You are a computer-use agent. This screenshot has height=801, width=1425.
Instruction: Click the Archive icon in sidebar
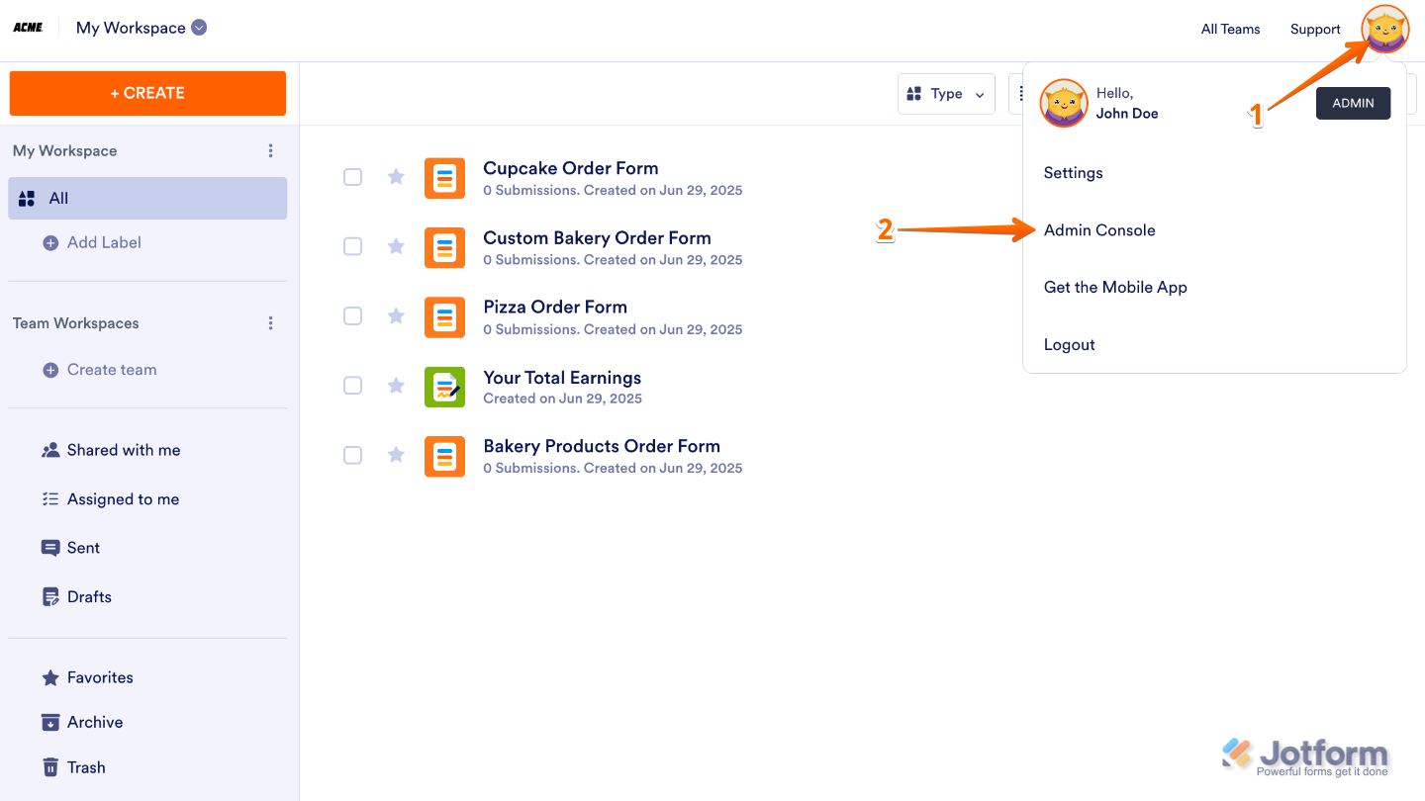50,723
